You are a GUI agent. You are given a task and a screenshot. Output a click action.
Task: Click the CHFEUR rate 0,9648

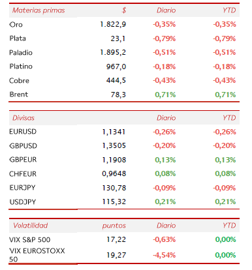pyautogui.click(x=114, y=173)
